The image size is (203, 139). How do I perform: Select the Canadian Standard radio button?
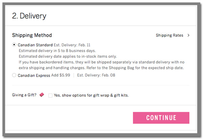(x=14, y=45)
